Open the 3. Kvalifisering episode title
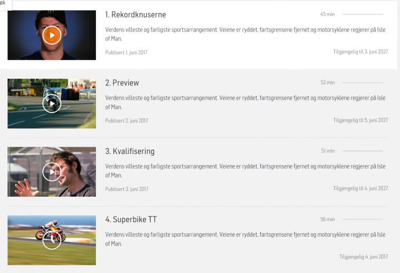400x273 pixels. click(x=130, y=151)
